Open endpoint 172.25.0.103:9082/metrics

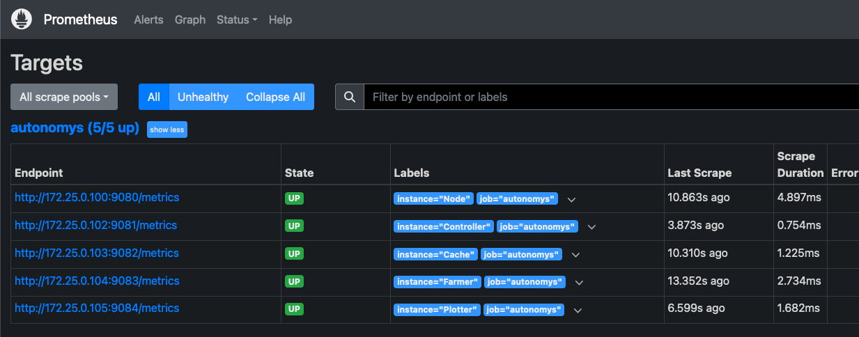(x=97, y=253)
